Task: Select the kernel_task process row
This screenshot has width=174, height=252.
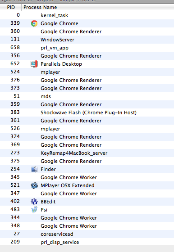Action: [x=87, y=15]
